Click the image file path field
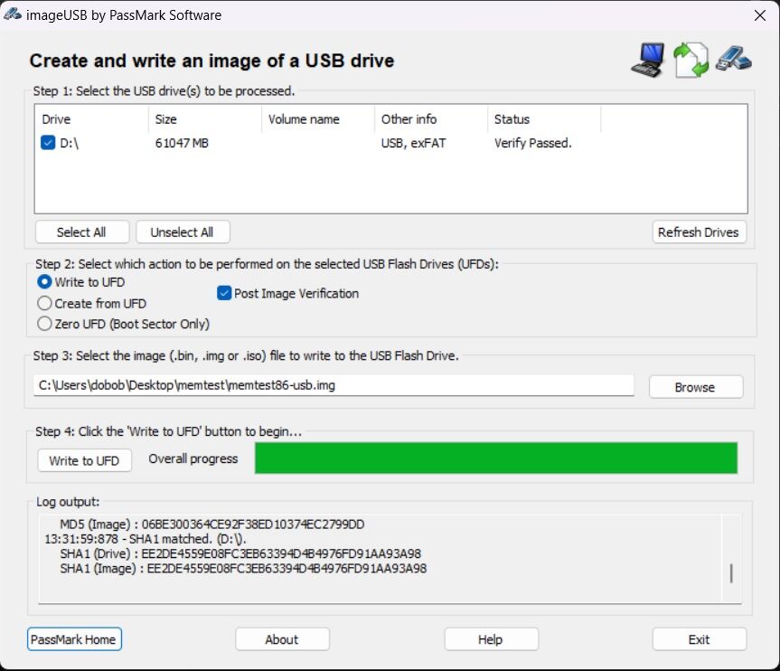 [334, 385]
